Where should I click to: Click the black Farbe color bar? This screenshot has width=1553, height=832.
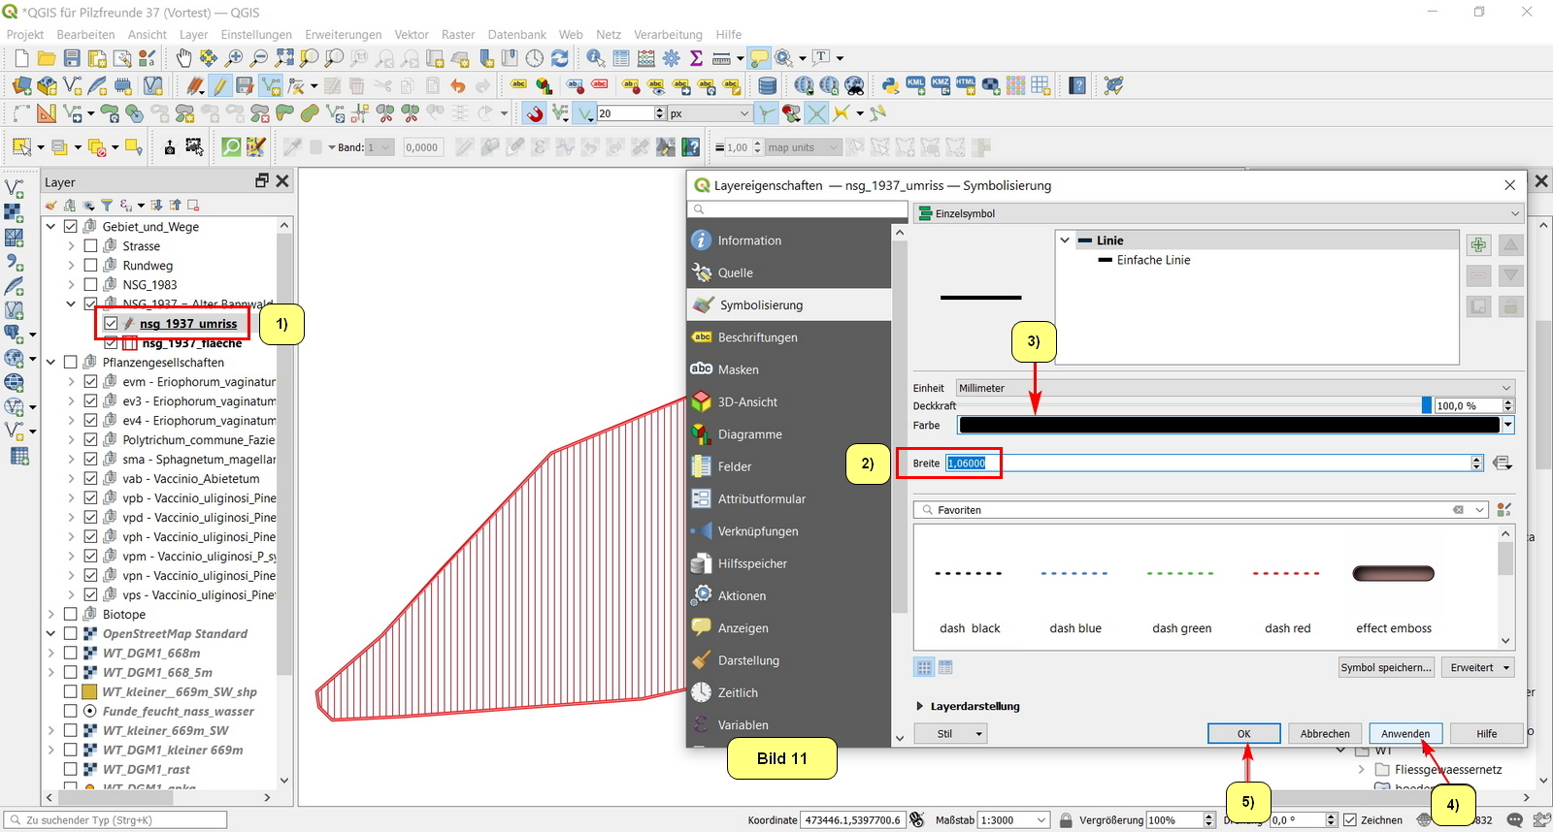point(1228,425)
